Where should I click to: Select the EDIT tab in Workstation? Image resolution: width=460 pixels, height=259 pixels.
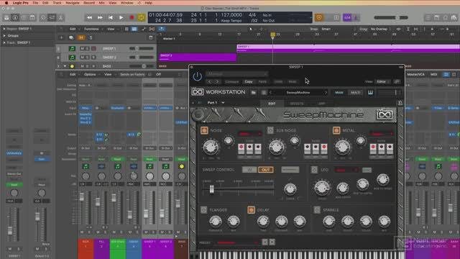point(272,104)
